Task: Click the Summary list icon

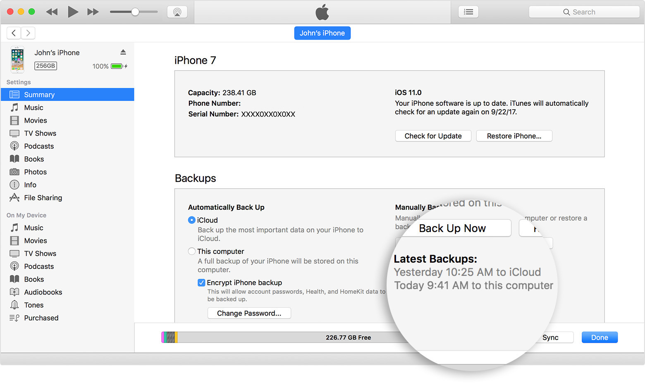Action: coord(14,95)
